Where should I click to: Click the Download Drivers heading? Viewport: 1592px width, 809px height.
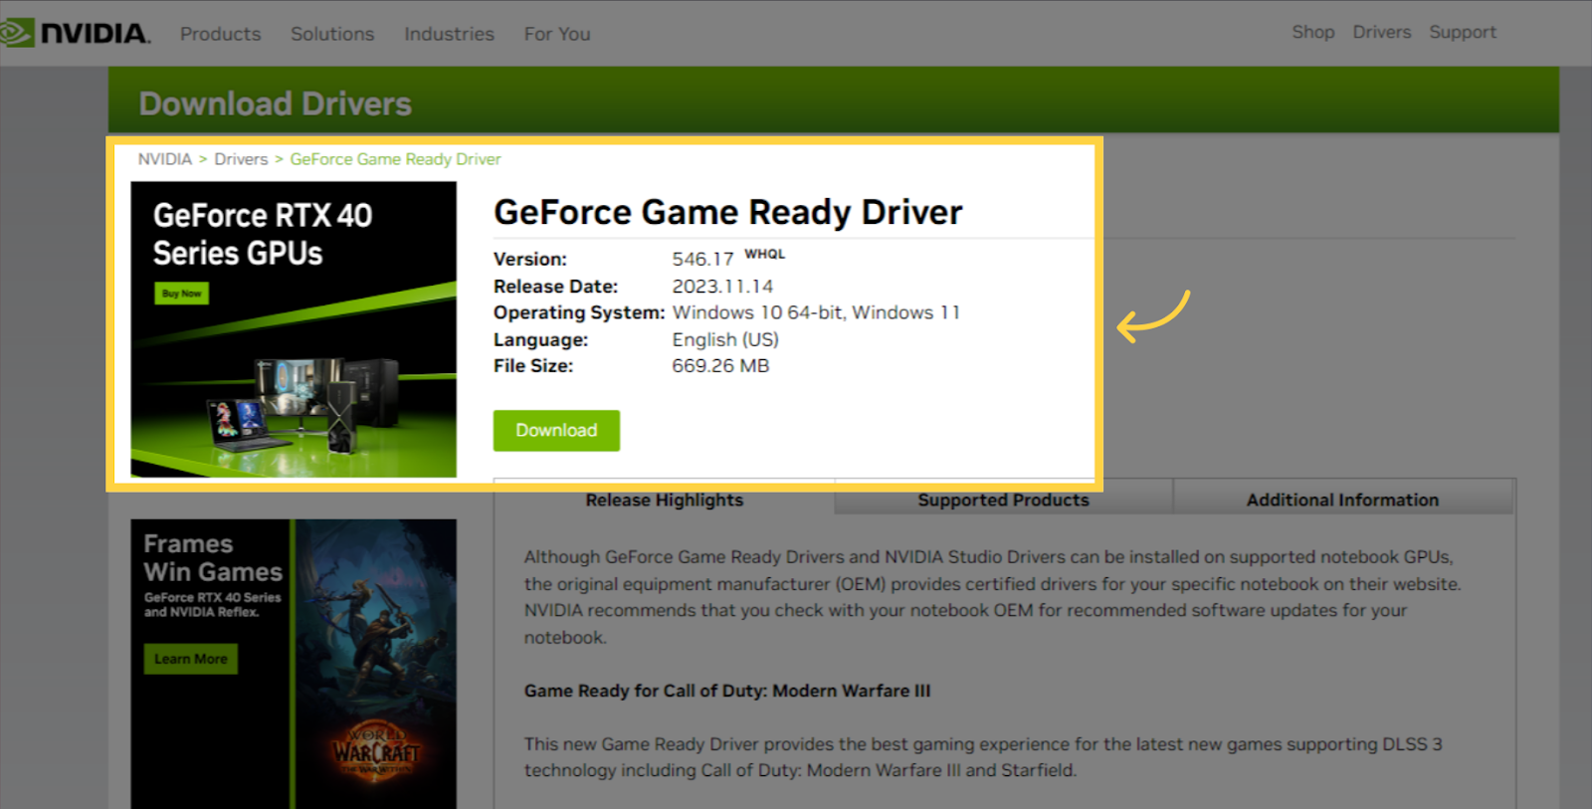[x=275, y=103]
